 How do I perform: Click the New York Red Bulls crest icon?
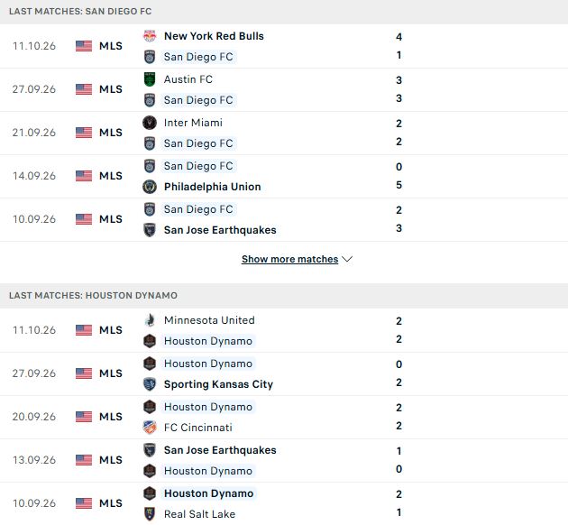click(150, 36)
